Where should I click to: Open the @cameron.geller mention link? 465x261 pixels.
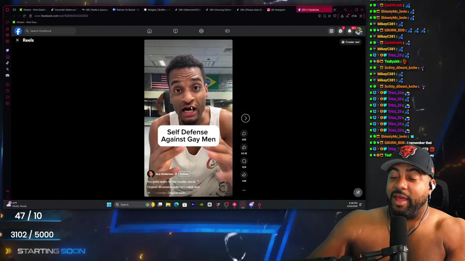click(x=169, y=187)
